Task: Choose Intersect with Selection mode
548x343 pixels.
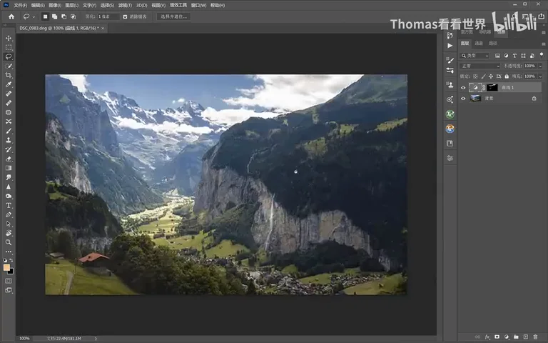Action: point(73,16)
